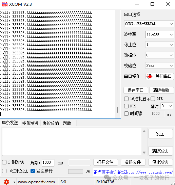
Task: Click the 停止发送 button
Action: pyautogui.click(x=160, y=162)
